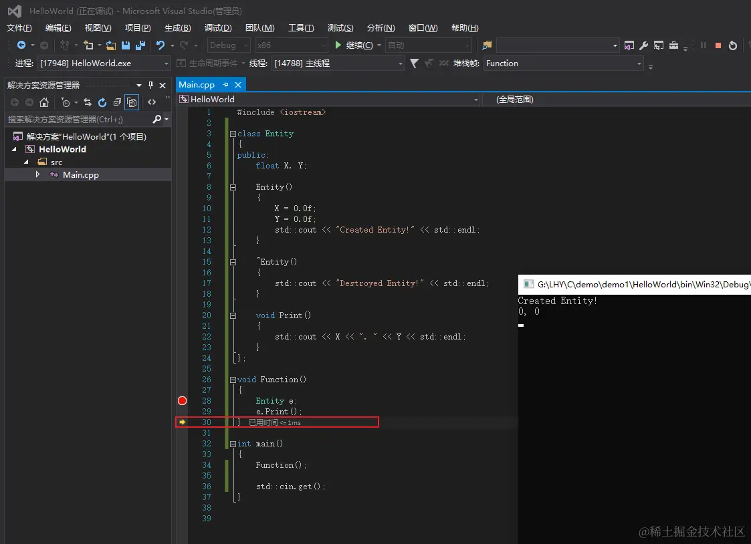Open the 分析(N) menu

(x=381, y=28)
